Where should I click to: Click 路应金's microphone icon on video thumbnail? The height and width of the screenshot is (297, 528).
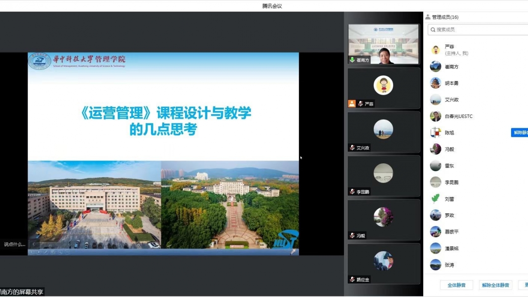tap(352, 279)
